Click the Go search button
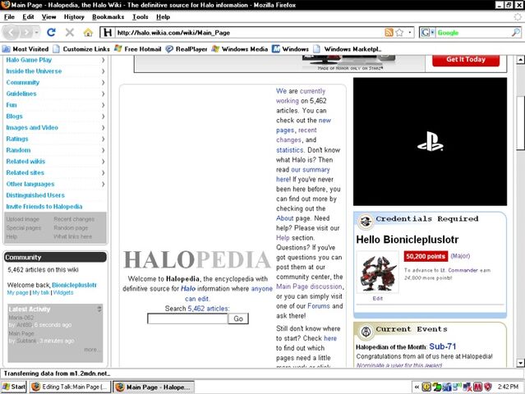The width and height of the screenshot is (525, 394). pyautogui.click(x=238, y=318)
